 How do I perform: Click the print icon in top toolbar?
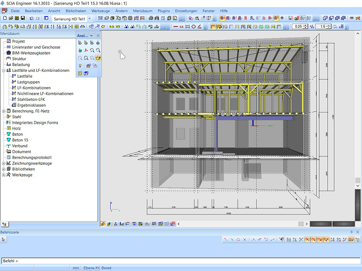tap(151, 18)
